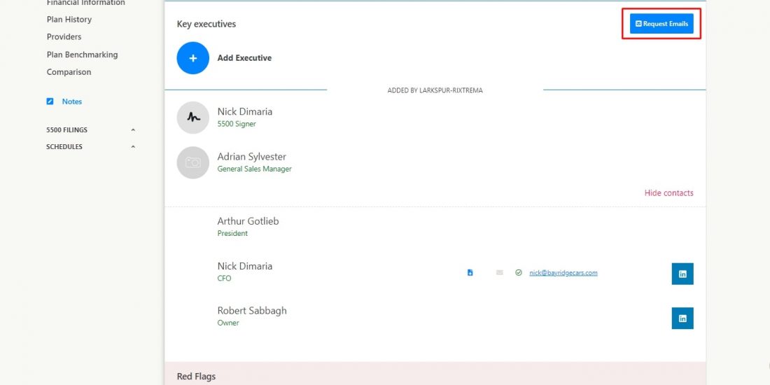
Task: Click the grey envelope icon in CFO row
Action: pos(500,273)
